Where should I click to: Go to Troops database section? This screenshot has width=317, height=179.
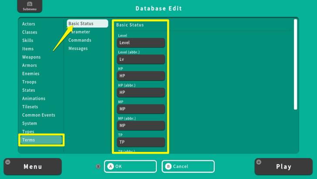tap(29, 82)
